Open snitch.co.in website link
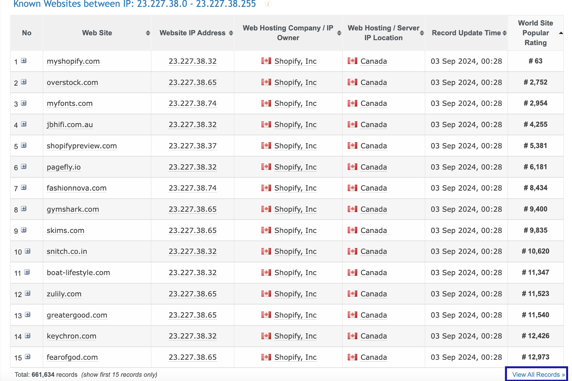 (67, 251)
